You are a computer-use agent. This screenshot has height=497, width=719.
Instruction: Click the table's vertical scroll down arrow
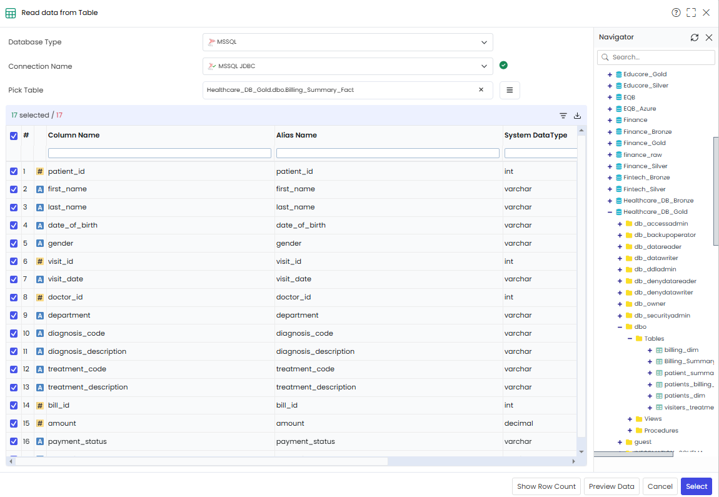tap(581, 452)
